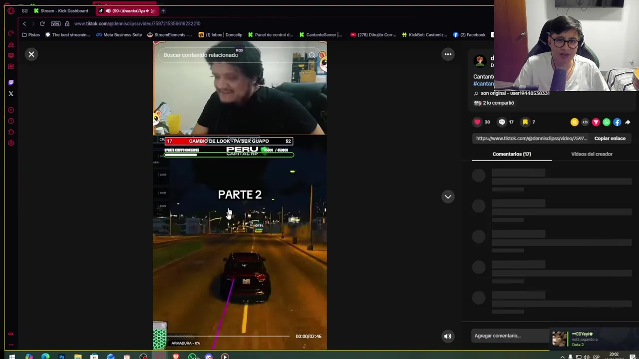639x359 pixels.
Task: Send to friends via red paper-plane icon
Action: pyautogui.click(x=596, y=122)
